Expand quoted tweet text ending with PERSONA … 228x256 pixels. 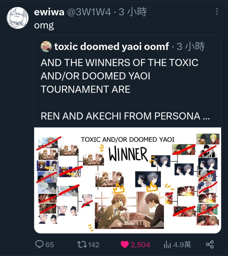(x=125, y=116)
